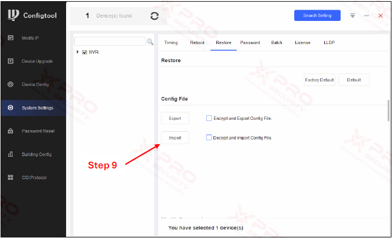392x238 pixels.
Task: Switch to the LLDP tab
Action: (x=329, y=42)
